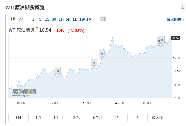The width and height of the screenshot is (186, 126).
Task: Click the rightmost news marker on chart
Action: [162, 40]
